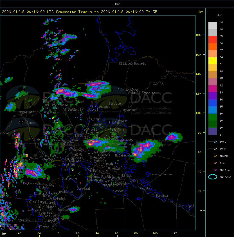The image size is (234, 237).
Task: Click the magenta eb+bip arrow icon in legend
Action: 213,170
